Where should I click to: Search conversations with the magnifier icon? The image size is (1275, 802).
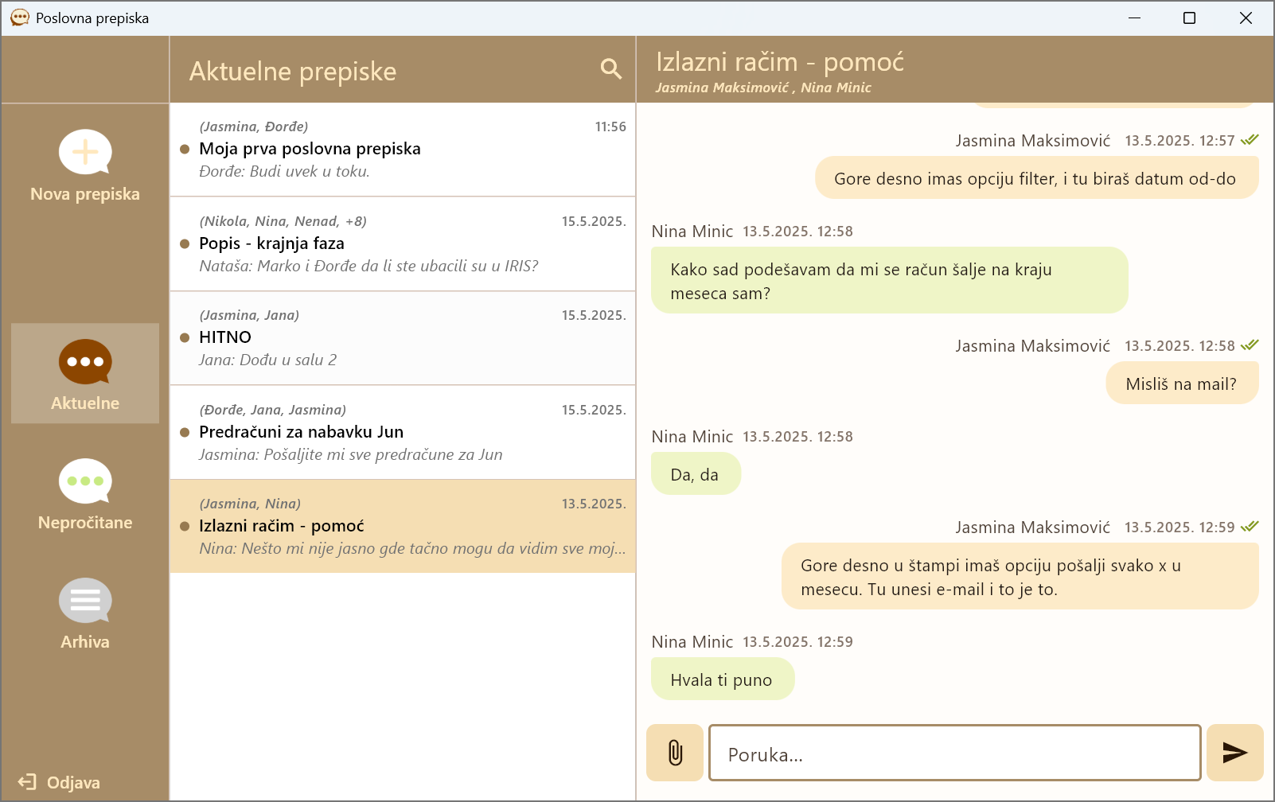(x=610, y=69)
